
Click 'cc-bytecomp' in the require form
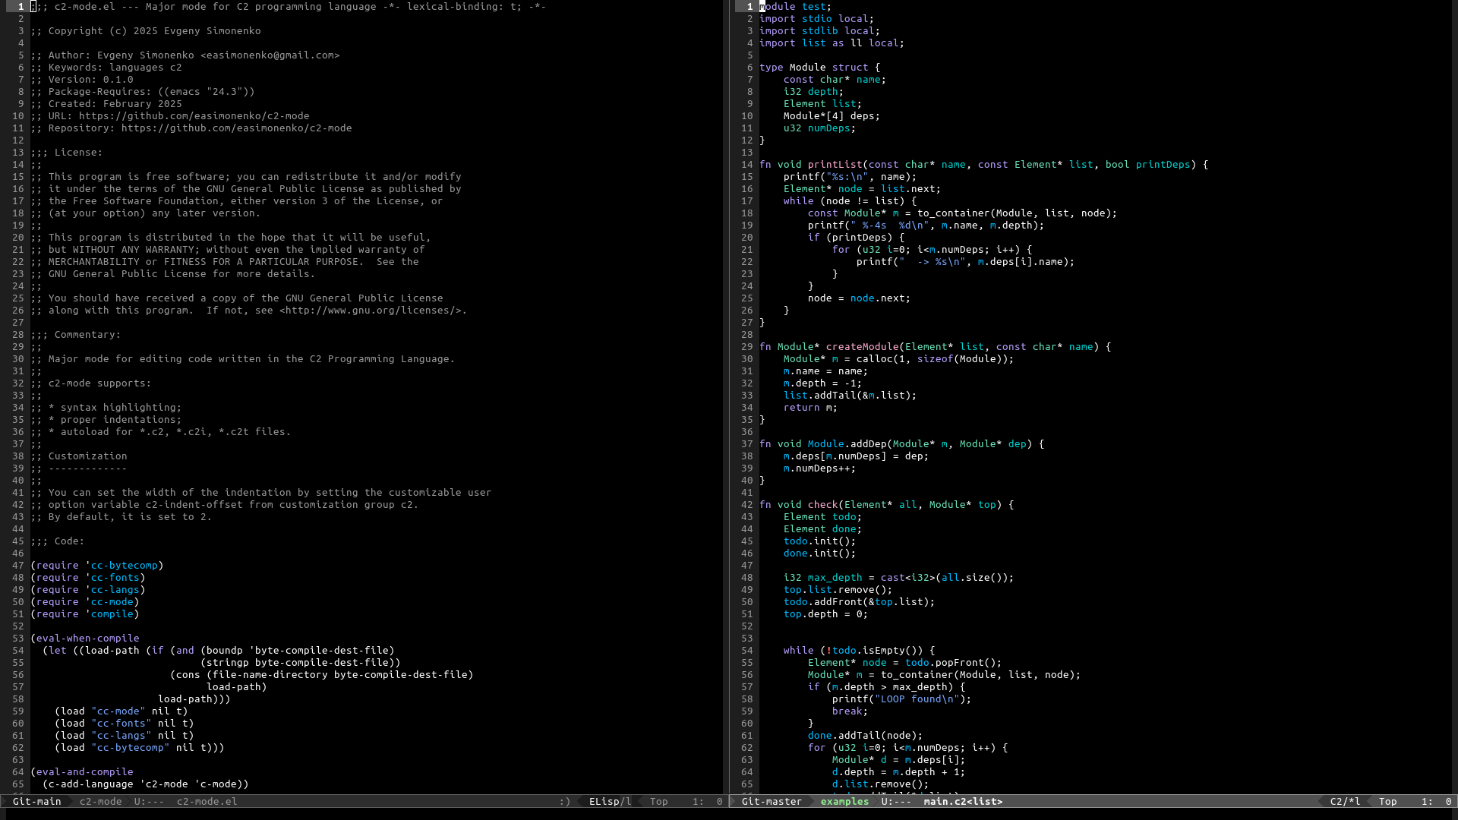click(125, 566)
